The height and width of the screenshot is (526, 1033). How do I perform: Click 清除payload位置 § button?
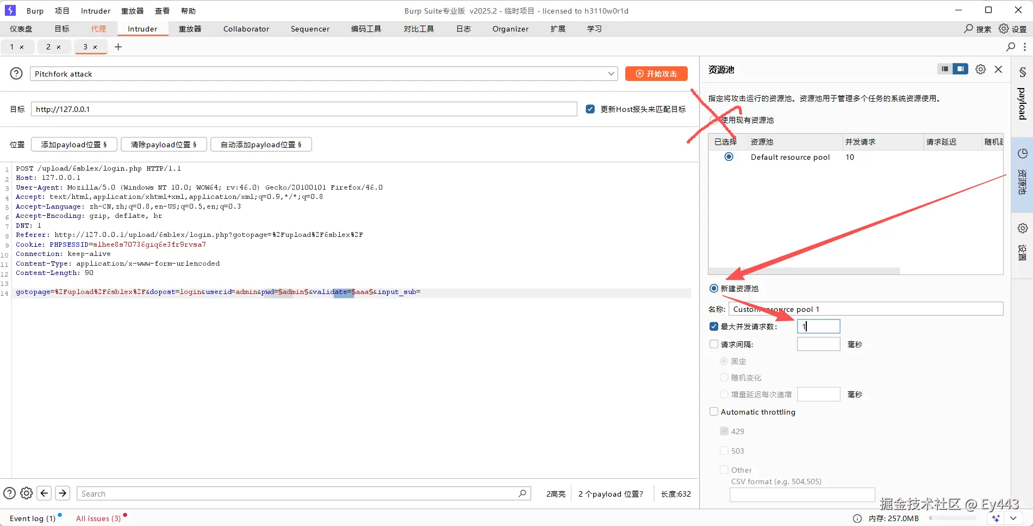(x=164, y=145)
